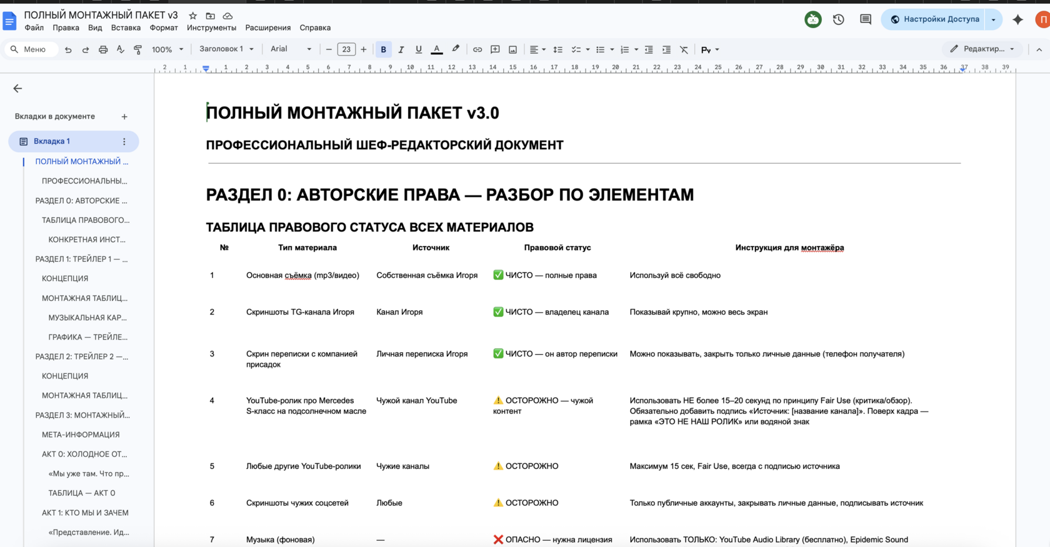Clear text formatting
The width and height of the screenshot is (1050, 547).
pyautogui.click(x=684, y=49)
